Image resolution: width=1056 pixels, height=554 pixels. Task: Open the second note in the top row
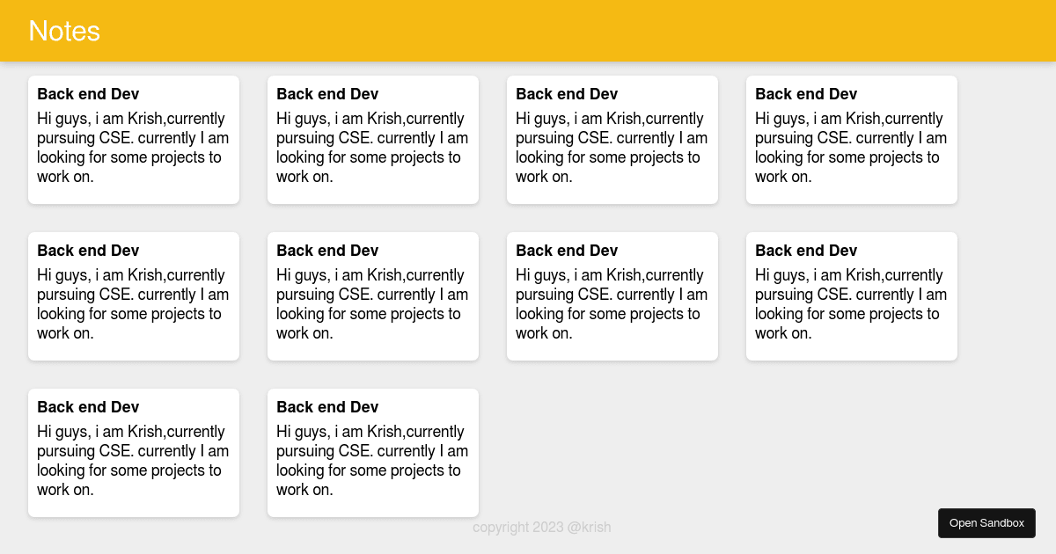(x=373, y=139)
